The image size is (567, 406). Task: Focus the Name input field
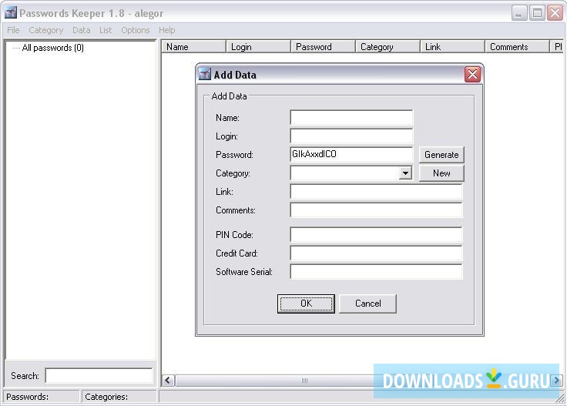click(351, 118)
